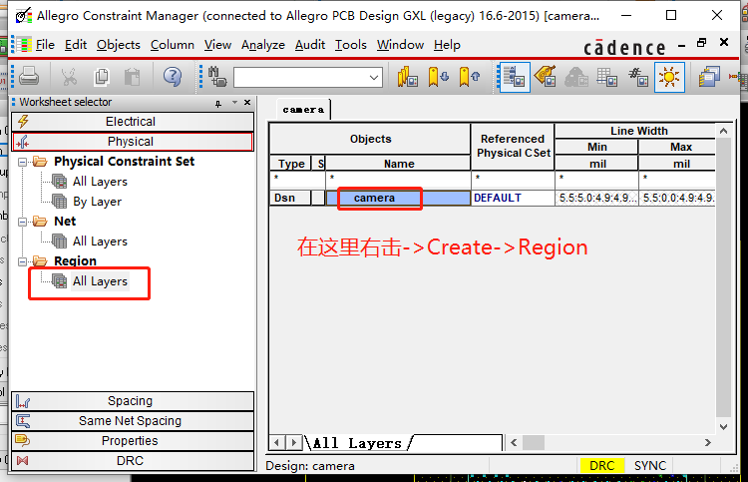Screen dimensions: 748x482
Task: Open the Help question mark icon
Action: coord(173,77)
